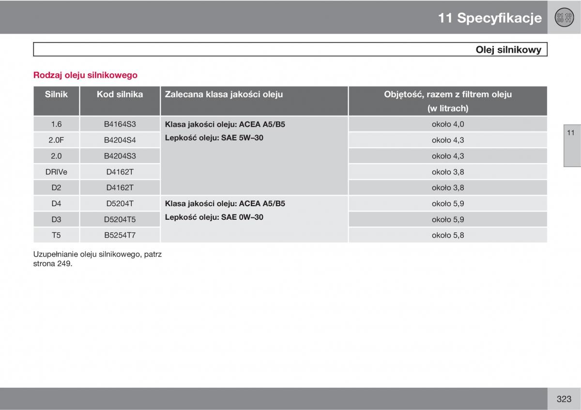This screenshot has width=581, height=410.
Task: Select 'Lepkość oleju: SAE 5W–30' text
Action: point(214,137)
